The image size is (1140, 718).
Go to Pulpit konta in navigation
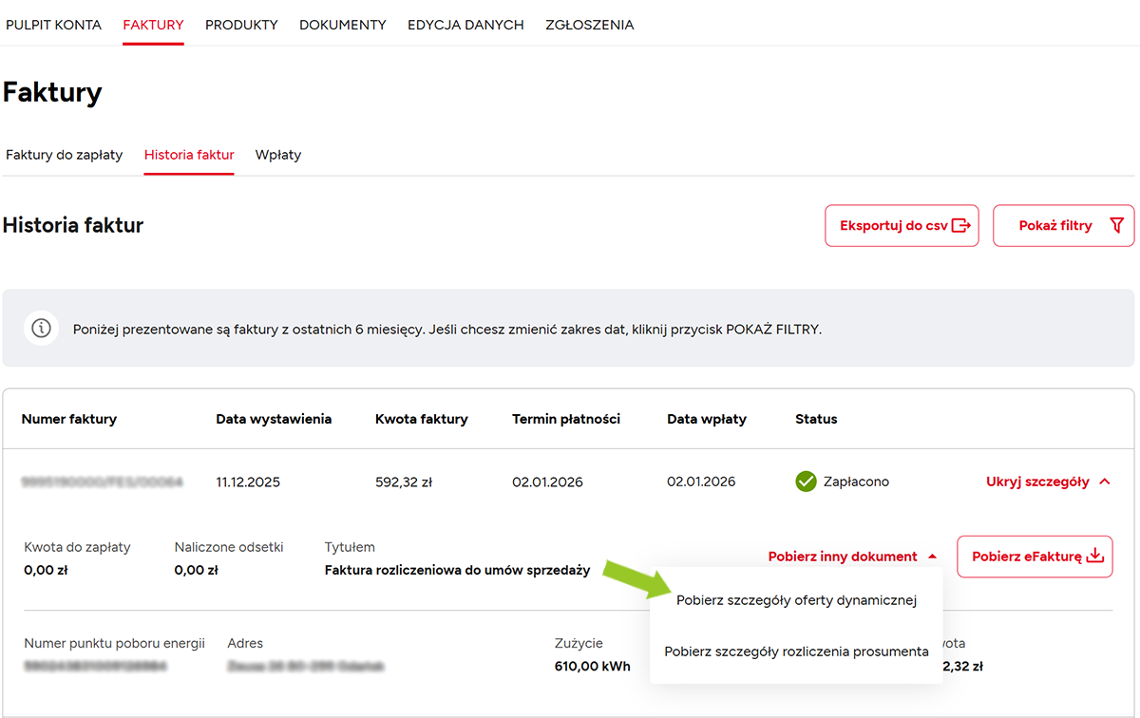pos(53,25)
